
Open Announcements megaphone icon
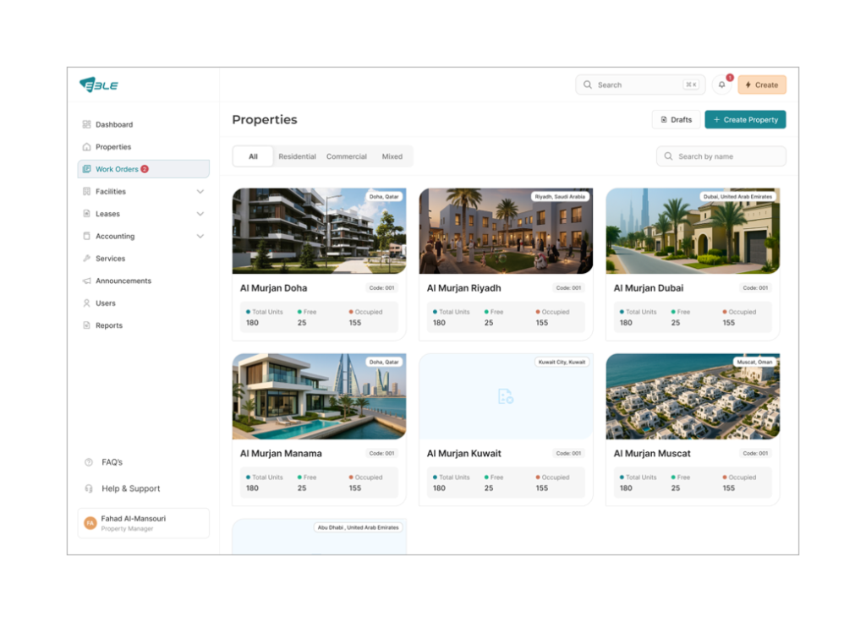coord(86,281)
